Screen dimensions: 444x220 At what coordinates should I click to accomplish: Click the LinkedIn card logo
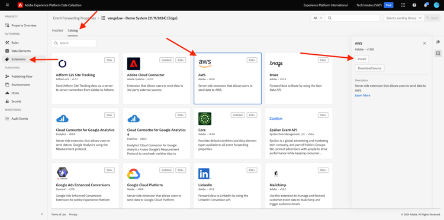coord(204,174)
